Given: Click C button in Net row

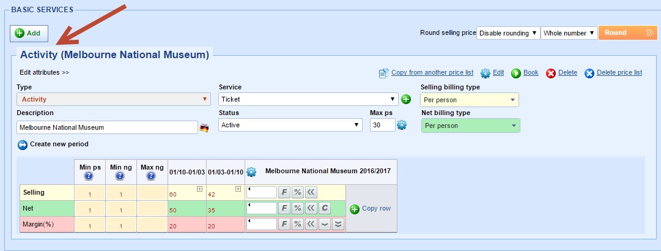Looking at the screenshot, I should (x=325, y=208).
